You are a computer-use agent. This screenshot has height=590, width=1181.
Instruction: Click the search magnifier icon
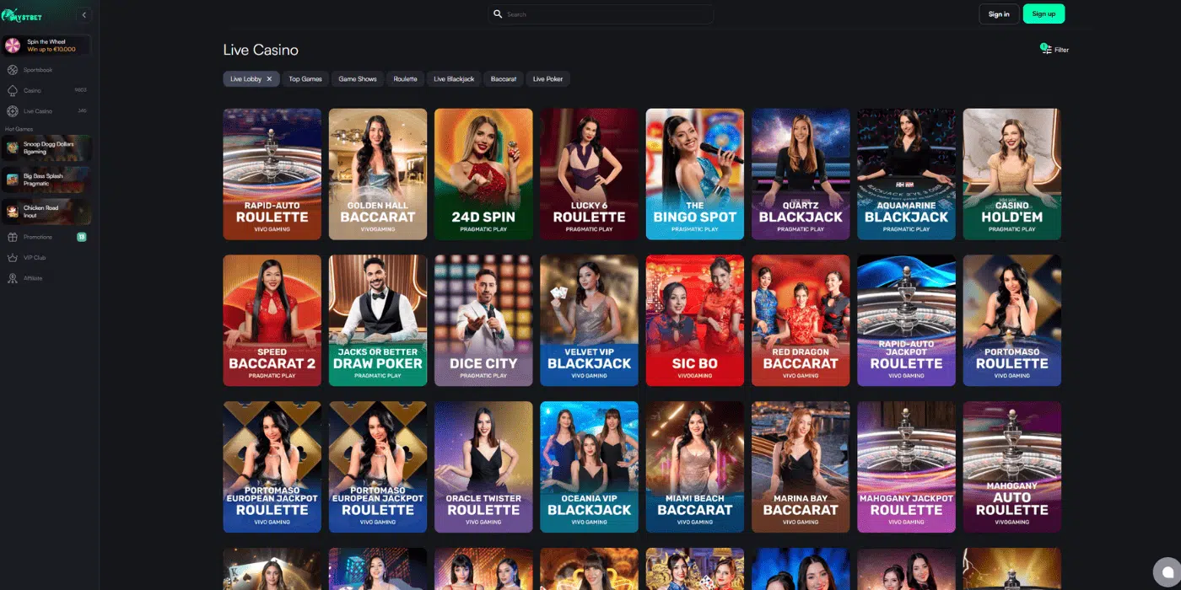pyautogui.click(x=498, y=14)
